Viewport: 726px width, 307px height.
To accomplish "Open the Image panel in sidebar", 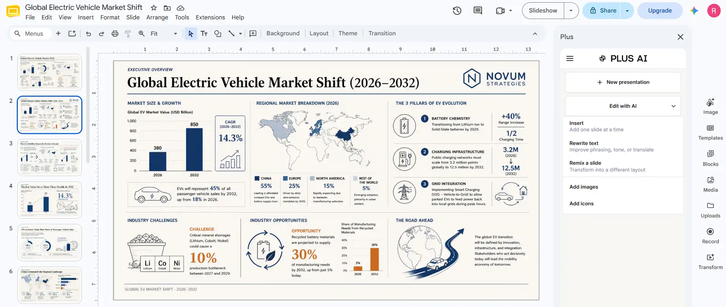I will [710, 107].
